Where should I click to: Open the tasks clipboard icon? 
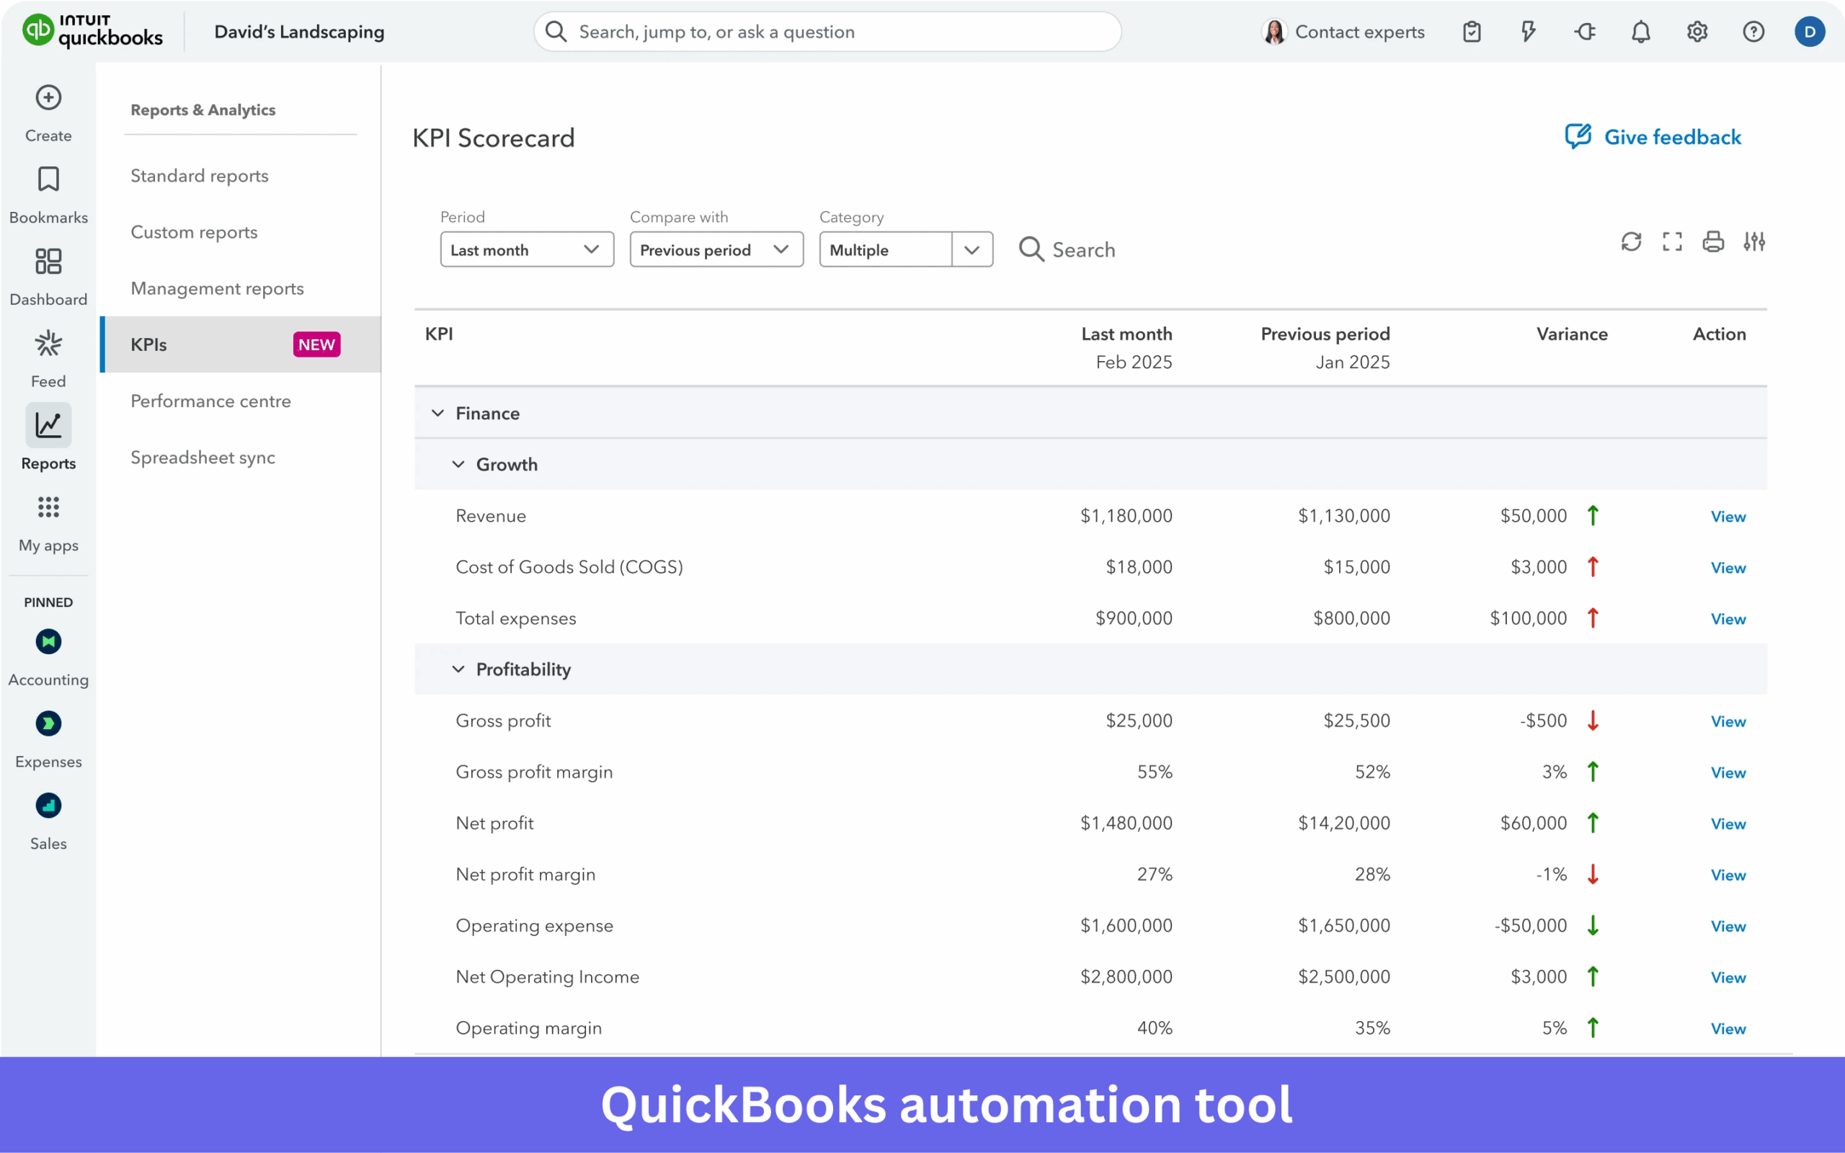1472,32
